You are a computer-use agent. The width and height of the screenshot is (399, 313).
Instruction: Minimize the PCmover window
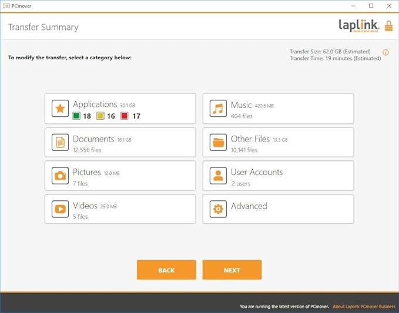[353, 6]
